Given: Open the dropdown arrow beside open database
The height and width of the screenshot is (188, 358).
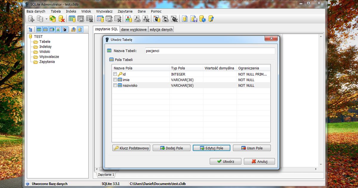Looking at the screenshot, I should [x=46, y=19].
